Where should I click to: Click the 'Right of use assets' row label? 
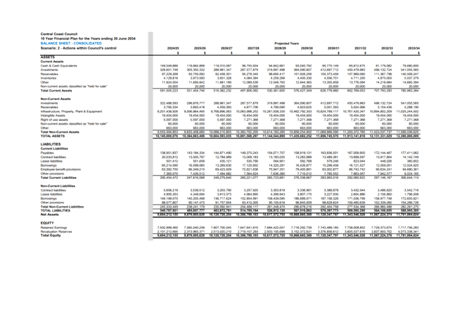point(54,120)
